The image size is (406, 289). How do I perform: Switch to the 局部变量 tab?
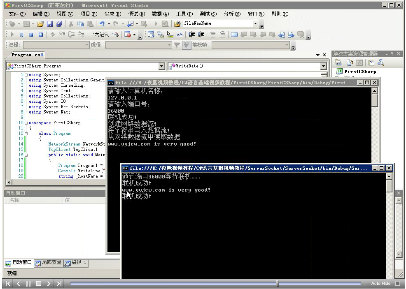tap(49, 263)
